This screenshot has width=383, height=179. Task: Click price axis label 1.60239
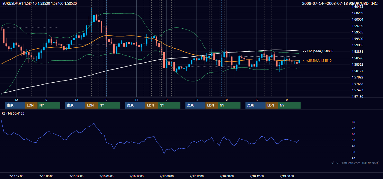point(358,13)
